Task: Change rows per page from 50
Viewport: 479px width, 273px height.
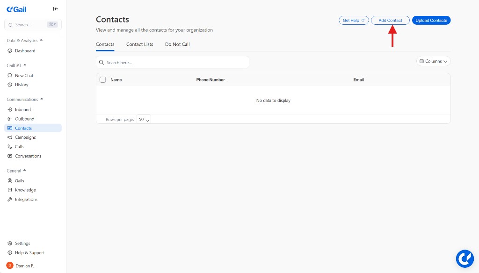Action: point(144,119)
